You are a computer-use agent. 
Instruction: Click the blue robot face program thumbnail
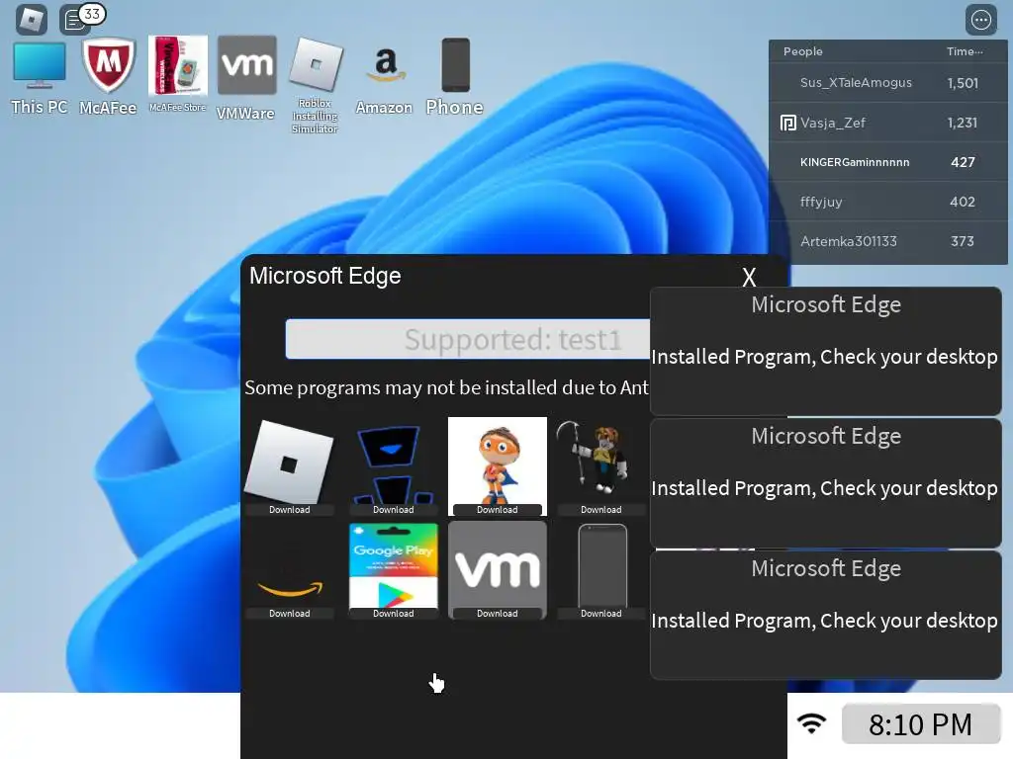coord(393,464)
